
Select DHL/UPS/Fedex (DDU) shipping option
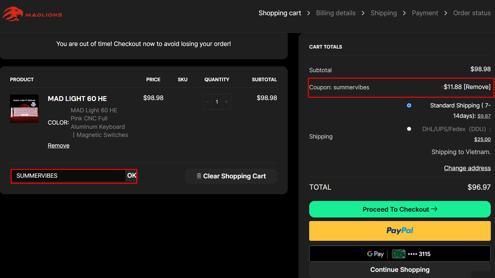click(x=409, y=129)
